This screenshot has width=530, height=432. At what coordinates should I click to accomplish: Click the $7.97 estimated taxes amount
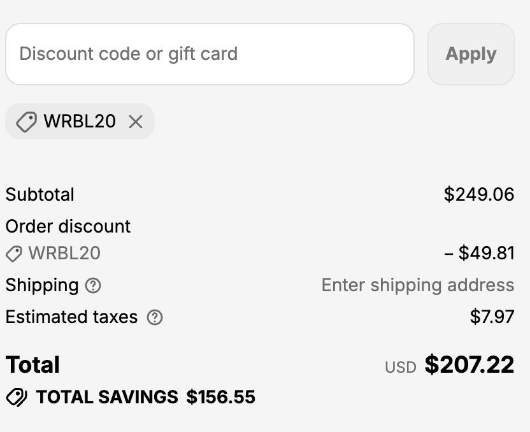click(492, 317)
